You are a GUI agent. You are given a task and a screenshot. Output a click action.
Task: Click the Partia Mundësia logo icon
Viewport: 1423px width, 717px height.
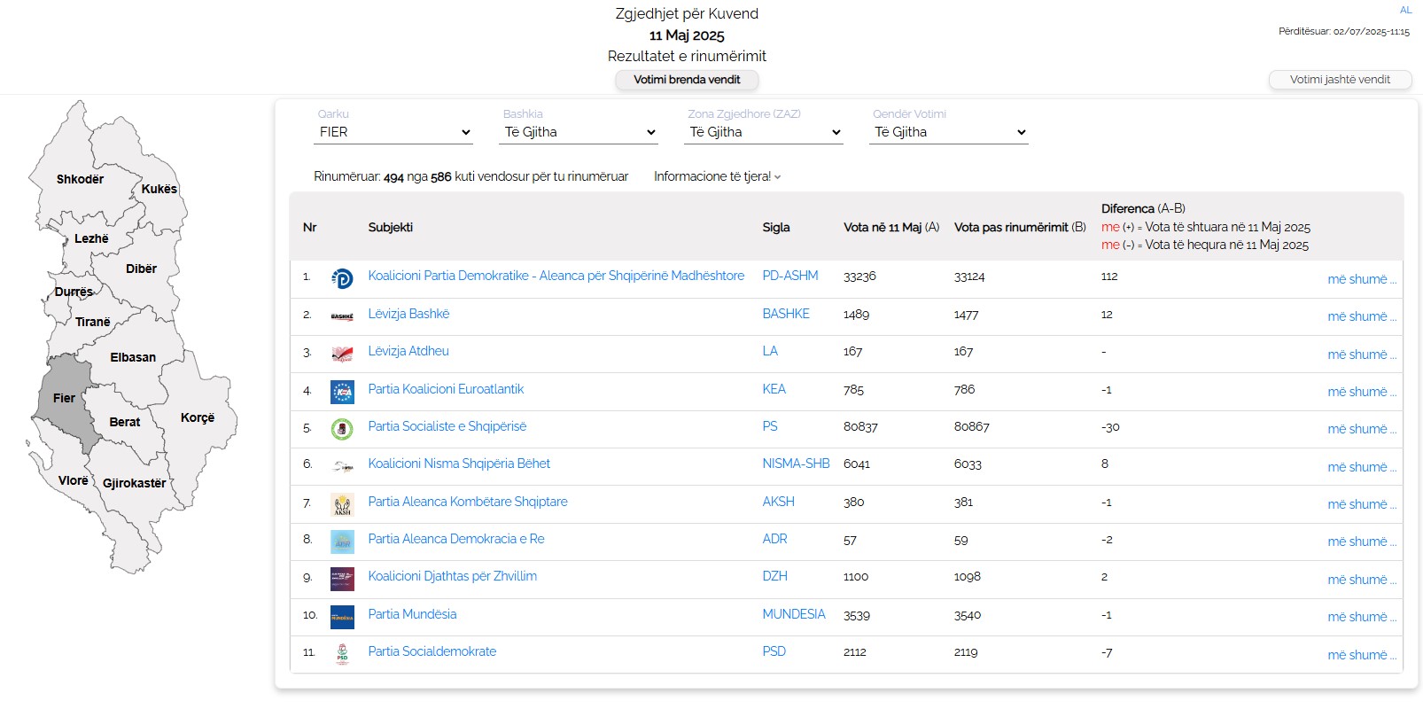pos(342,617)
